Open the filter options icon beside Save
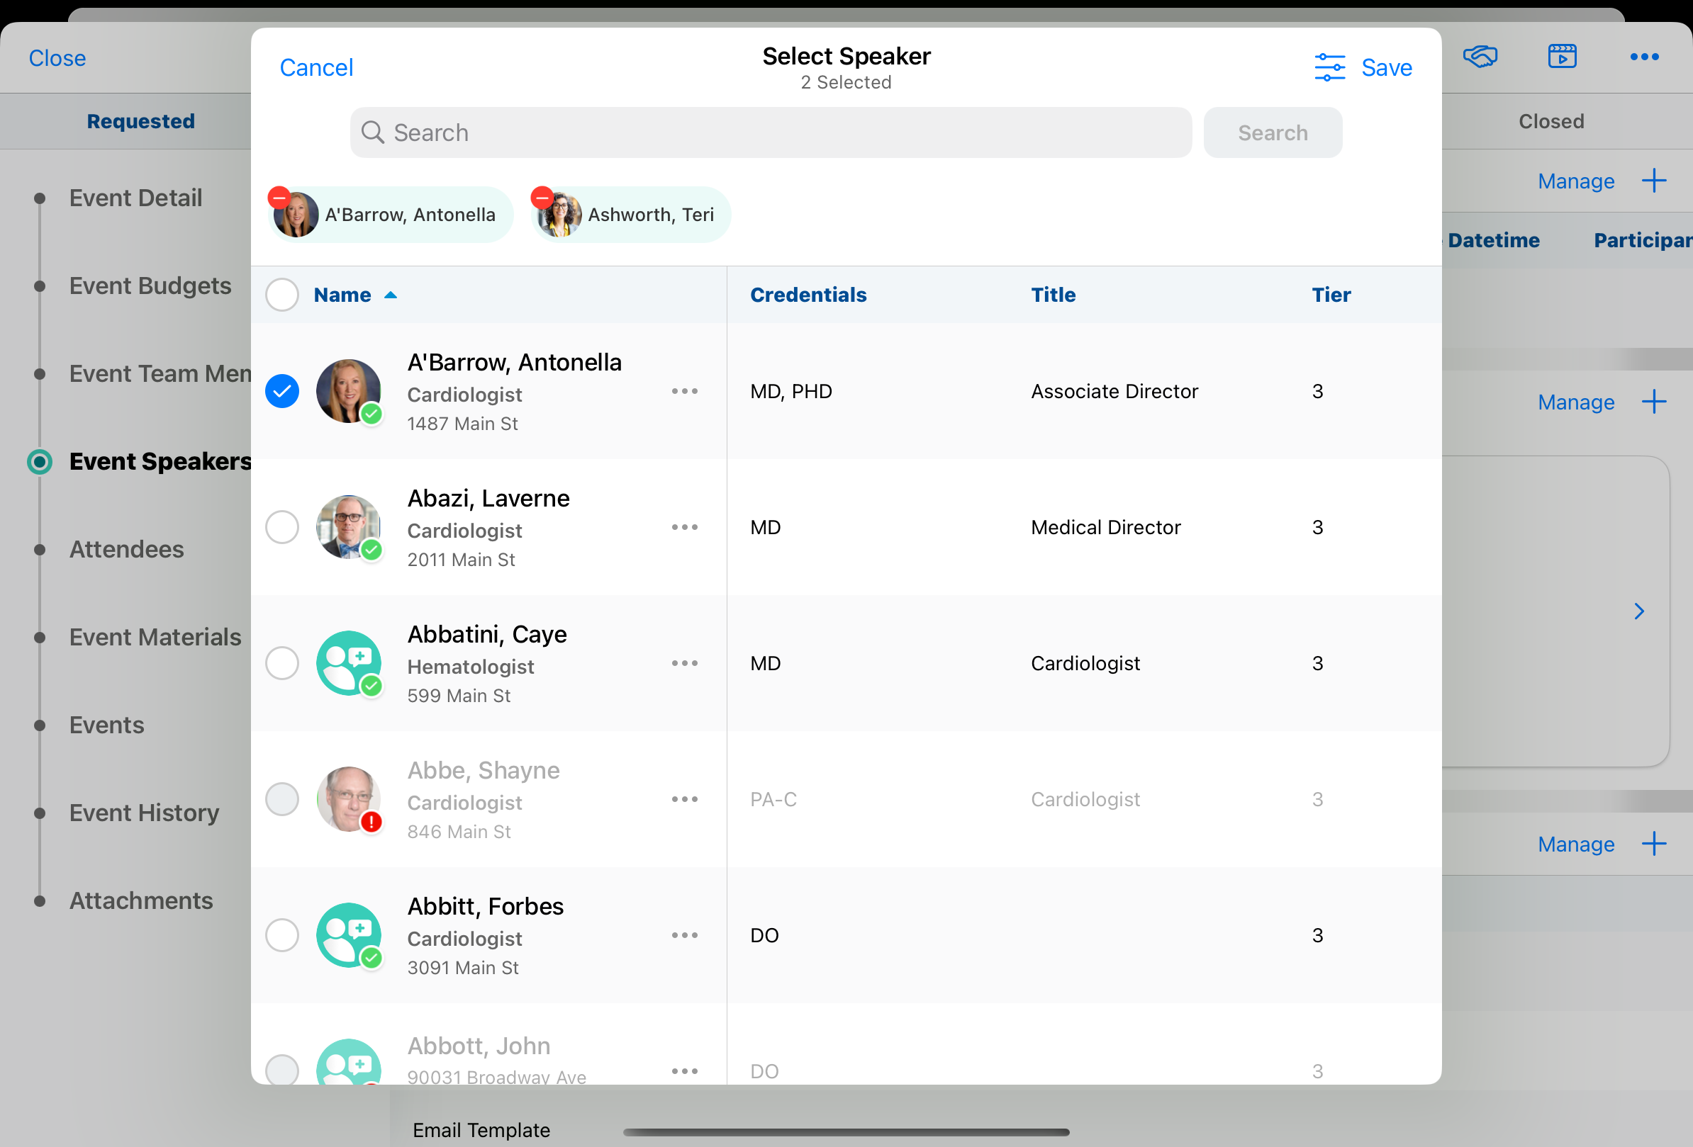This screenshot has width=1693, height=1147. (1329, 68)
